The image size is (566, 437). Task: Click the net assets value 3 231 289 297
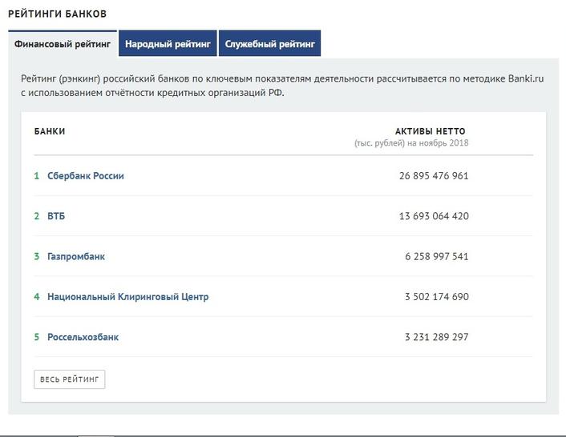[437, 337]
